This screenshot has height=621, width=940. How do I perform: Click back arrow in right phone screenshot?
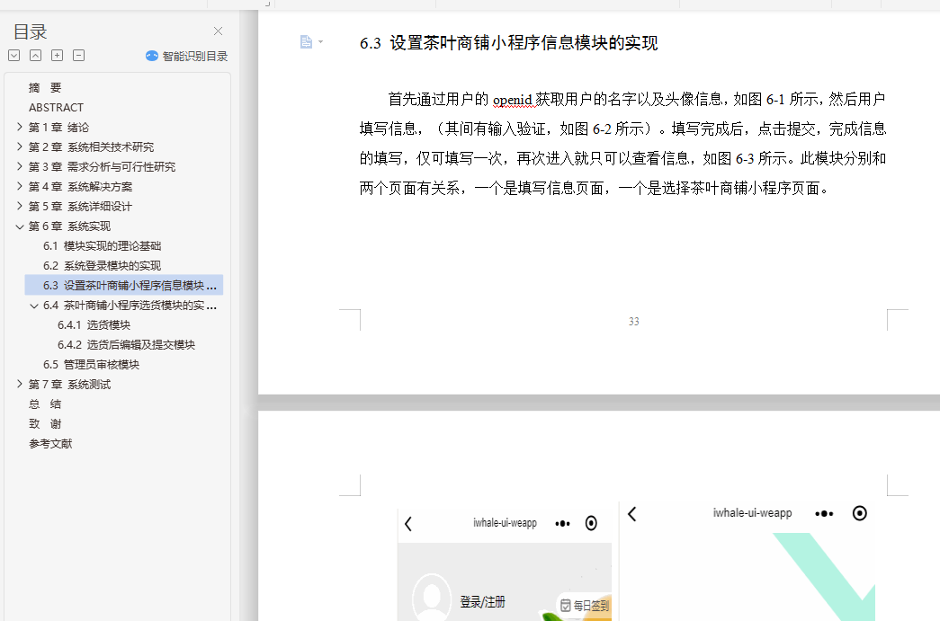click(631, 514)
